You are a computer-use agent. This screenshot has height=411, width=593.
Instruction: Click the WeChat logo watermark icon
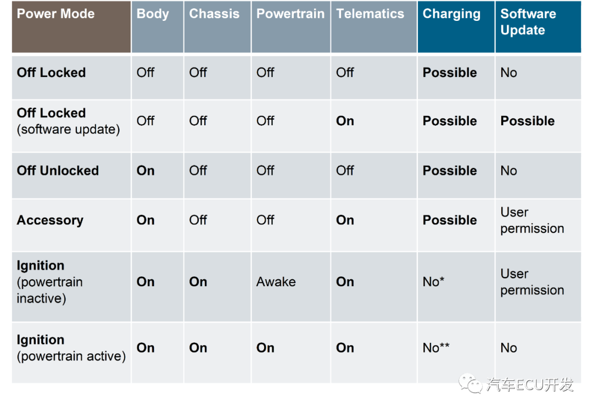[471, 383]
